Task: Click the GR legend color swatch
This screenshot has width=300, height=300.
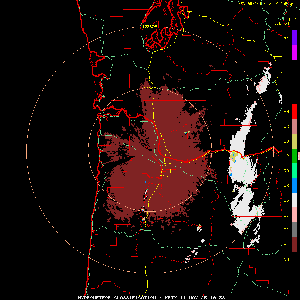Action: [294, 126]
